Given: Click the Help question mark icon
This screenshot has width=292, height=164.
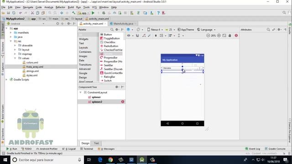Looking at the screenshot, I should pos(158,13).
